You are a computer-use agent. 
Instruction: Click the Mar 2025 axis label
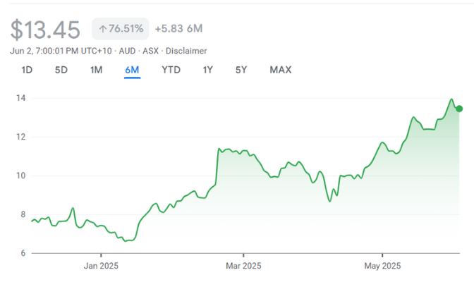[x=243, y=266]
